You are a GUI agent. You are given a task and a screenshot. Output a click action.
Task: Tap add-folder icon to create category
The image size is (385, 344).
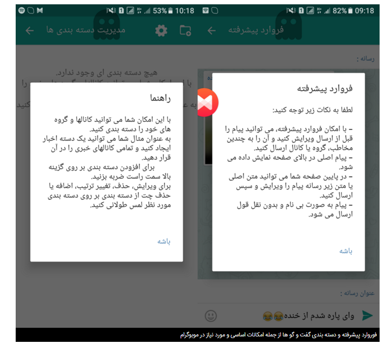tap(185, 31)
